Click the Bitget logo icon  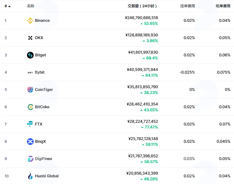30,55
